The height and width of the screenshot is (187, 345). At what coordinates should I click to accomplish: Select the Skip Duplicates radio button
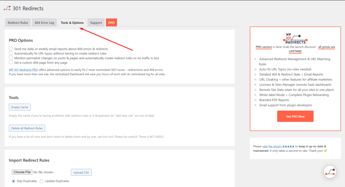[x=13, y=181]
